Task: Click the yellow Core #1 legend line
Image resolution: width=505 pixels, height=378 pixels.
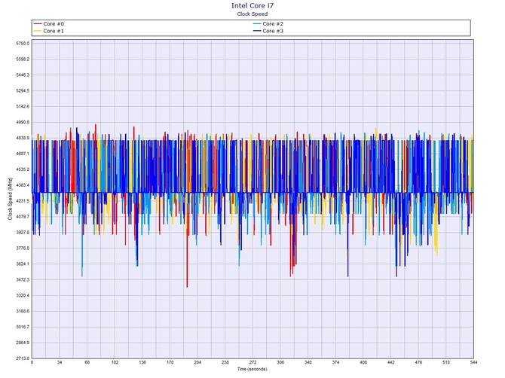Action: coord(38,31)
